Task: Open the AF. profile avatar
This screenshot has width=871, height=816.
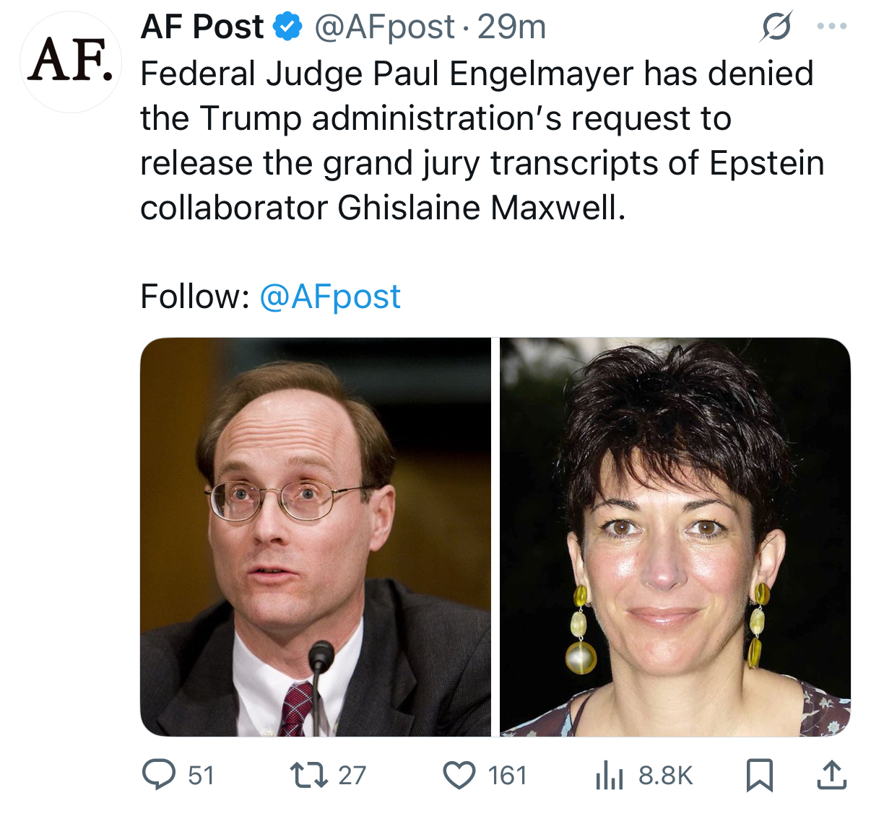Action: pyautogui.click(x=71, y=62)
